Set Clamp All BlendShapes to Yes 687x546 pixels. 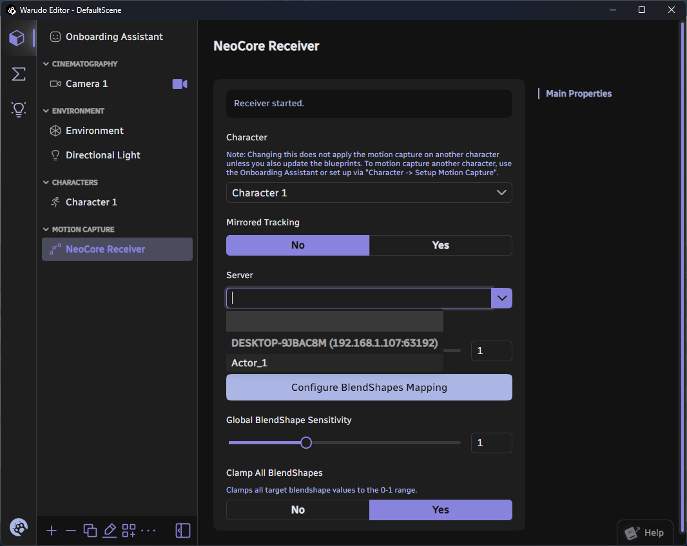(440, 510)
